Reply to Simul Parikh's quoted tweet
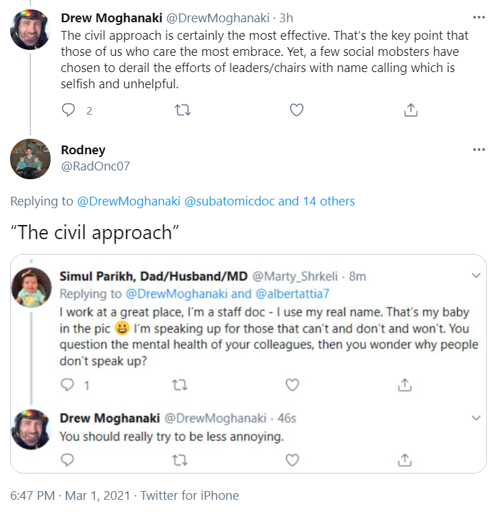 67,385
